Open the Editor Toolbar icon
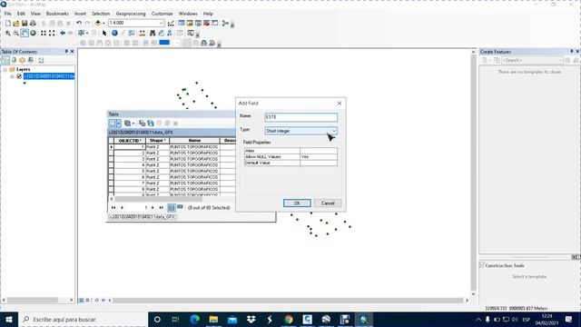This screenshot has height=327, width=581. pyautogui.click(x=171, y=23)
